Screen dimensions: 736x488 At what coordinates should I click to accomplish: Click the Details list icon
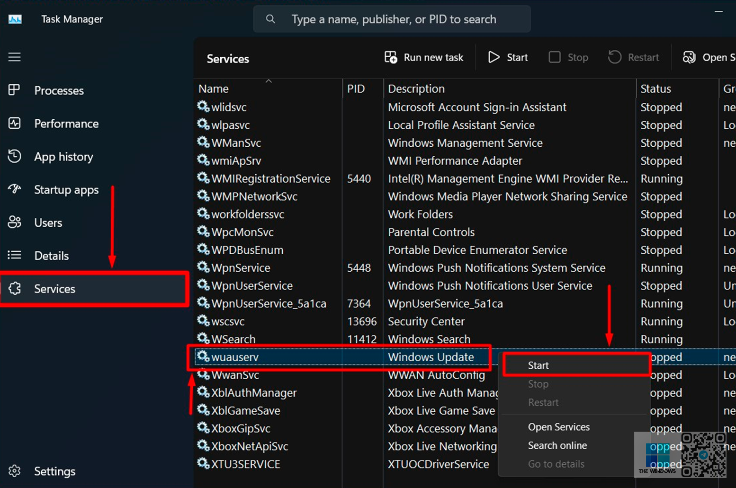coord(14,255)
